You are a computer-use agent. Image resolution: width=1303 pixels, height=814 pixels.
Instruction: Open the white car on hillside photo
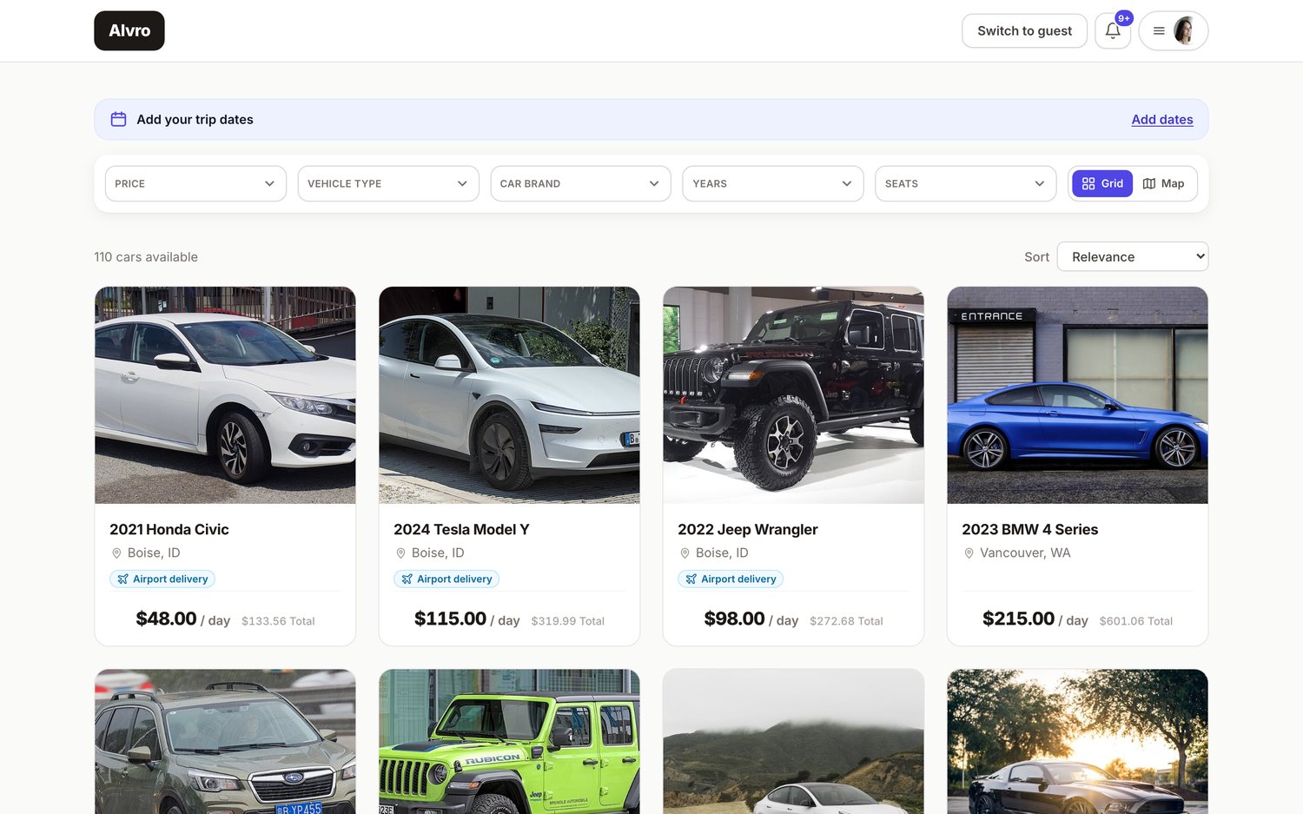click(x=793, y=741)
